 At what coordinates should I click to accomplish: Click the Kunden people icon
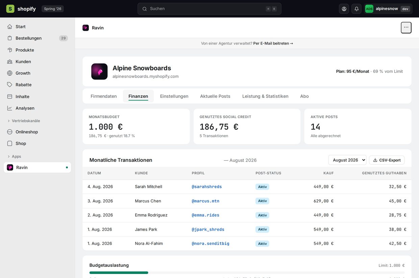[10, 61]
